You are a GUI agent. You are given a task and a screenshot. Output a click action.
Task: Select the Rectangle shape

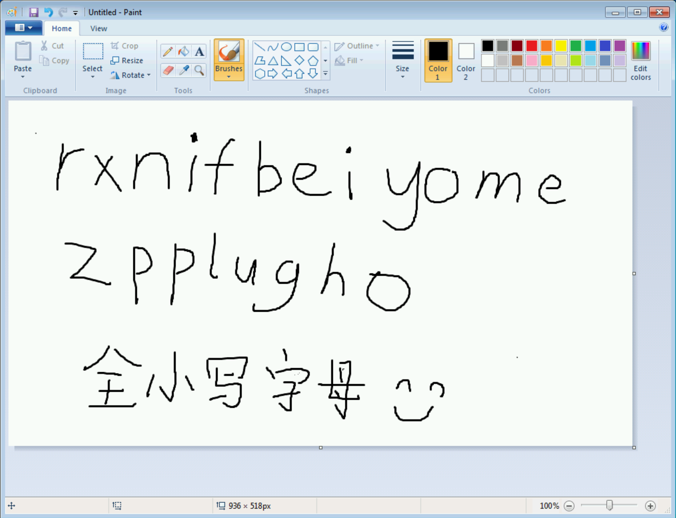pyautogui.click(x=300, y=46)
